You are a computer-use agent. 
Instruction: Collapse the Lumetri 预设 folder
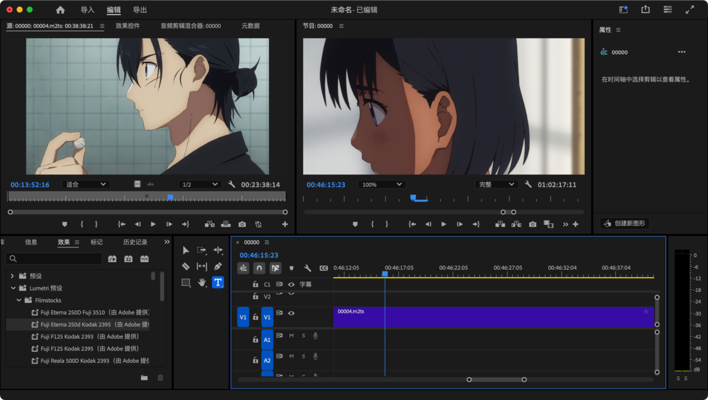pos(13,288)
